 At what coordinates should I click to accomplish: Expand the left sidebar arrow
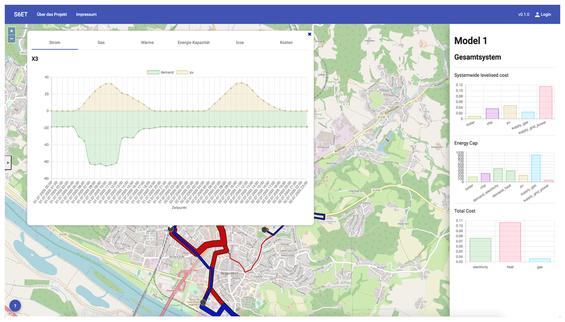(x=8, y=163)
